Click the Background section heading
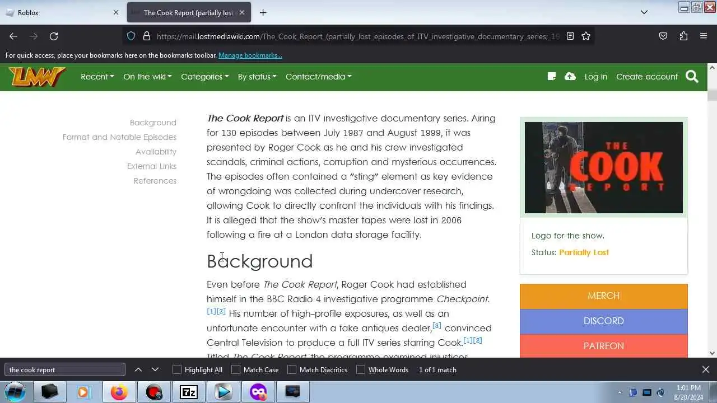Screen dimensions: 717x403 259,261
